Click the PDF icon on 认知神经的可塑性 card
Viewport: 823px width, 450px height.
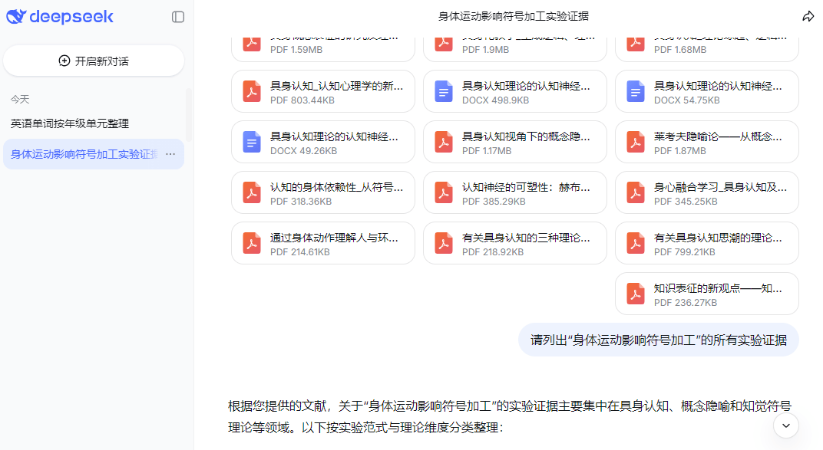coord(444,192)
